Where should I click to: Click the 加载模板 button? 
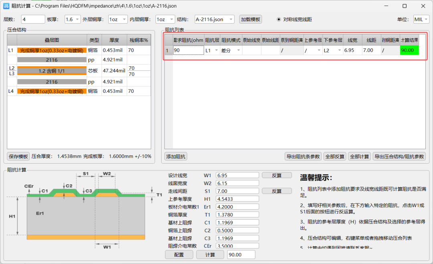251,19
